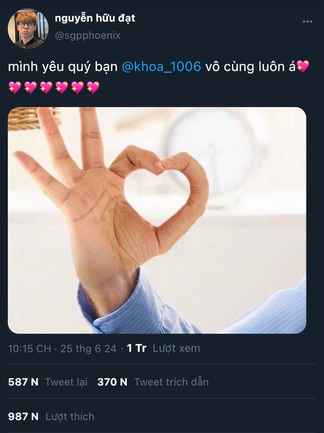Click the 10:15 CH timestamp
The image size is (324, 433).
29,349
